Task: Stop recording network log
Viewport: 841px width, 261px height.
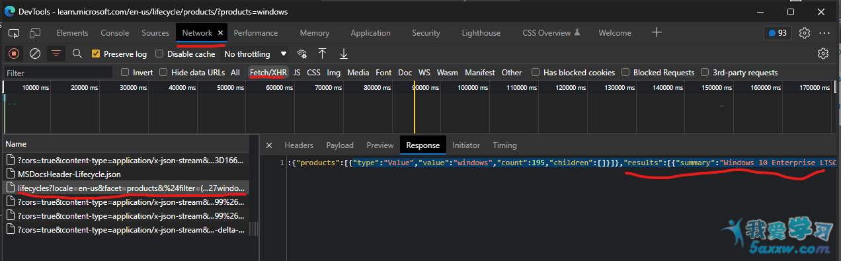Action: click(x=14, y=54)
